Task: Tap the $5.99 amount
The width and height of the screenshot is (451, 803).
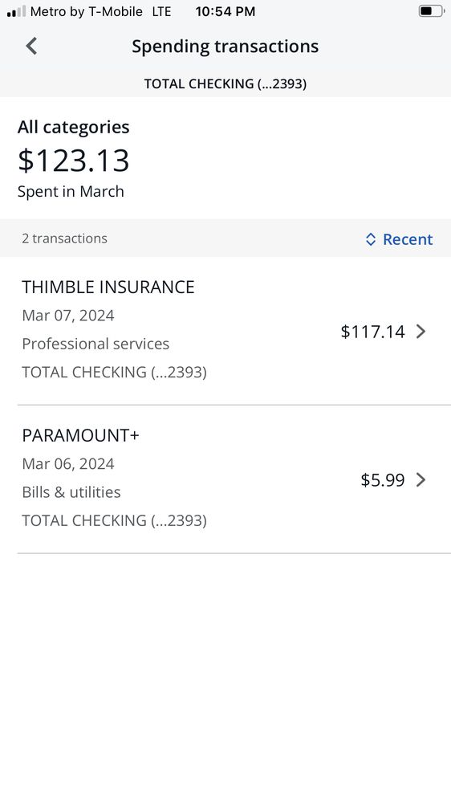Action: [x=383, y=480]
